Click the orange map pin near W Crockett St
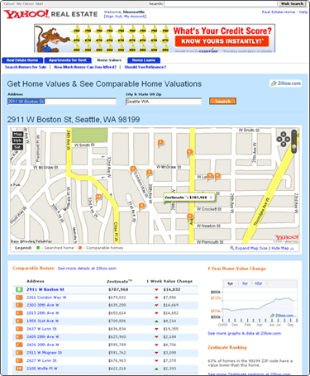Viewport: 310px width, 376px height. pos(190,217)
